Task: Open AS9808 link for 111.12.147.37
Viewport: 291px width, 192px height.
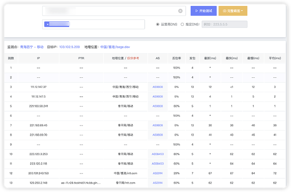Action: pyautogui.click(x=158, y=87)
